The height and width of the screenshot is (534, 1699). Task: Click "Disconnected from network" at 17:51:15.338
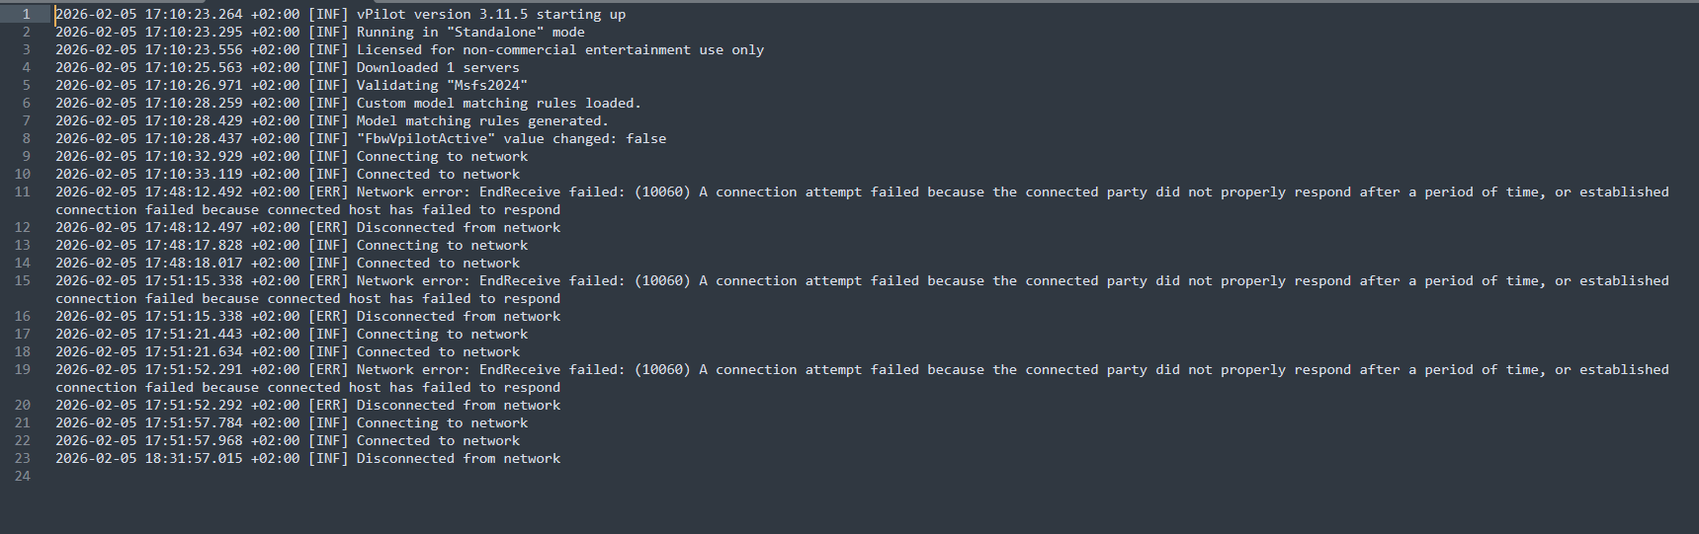[x=458, y=317]
